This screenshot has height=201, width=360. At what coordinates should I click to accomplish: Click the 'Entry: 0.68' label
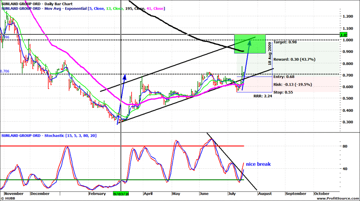(284, 77)
